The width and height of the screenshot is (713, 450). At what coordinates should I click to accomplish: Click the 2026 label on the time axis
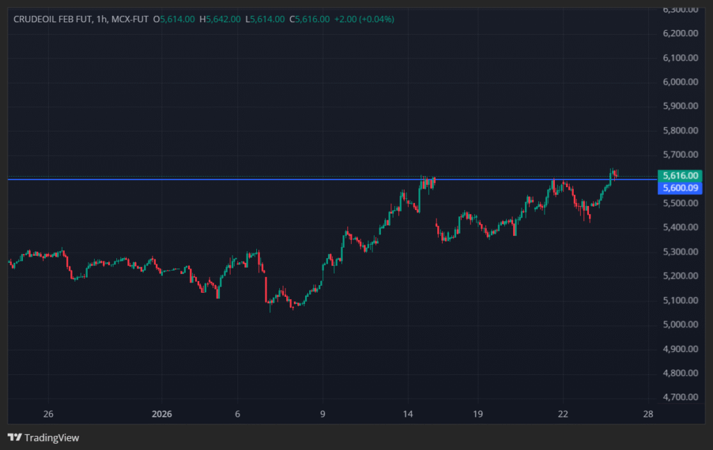[162, 415]
